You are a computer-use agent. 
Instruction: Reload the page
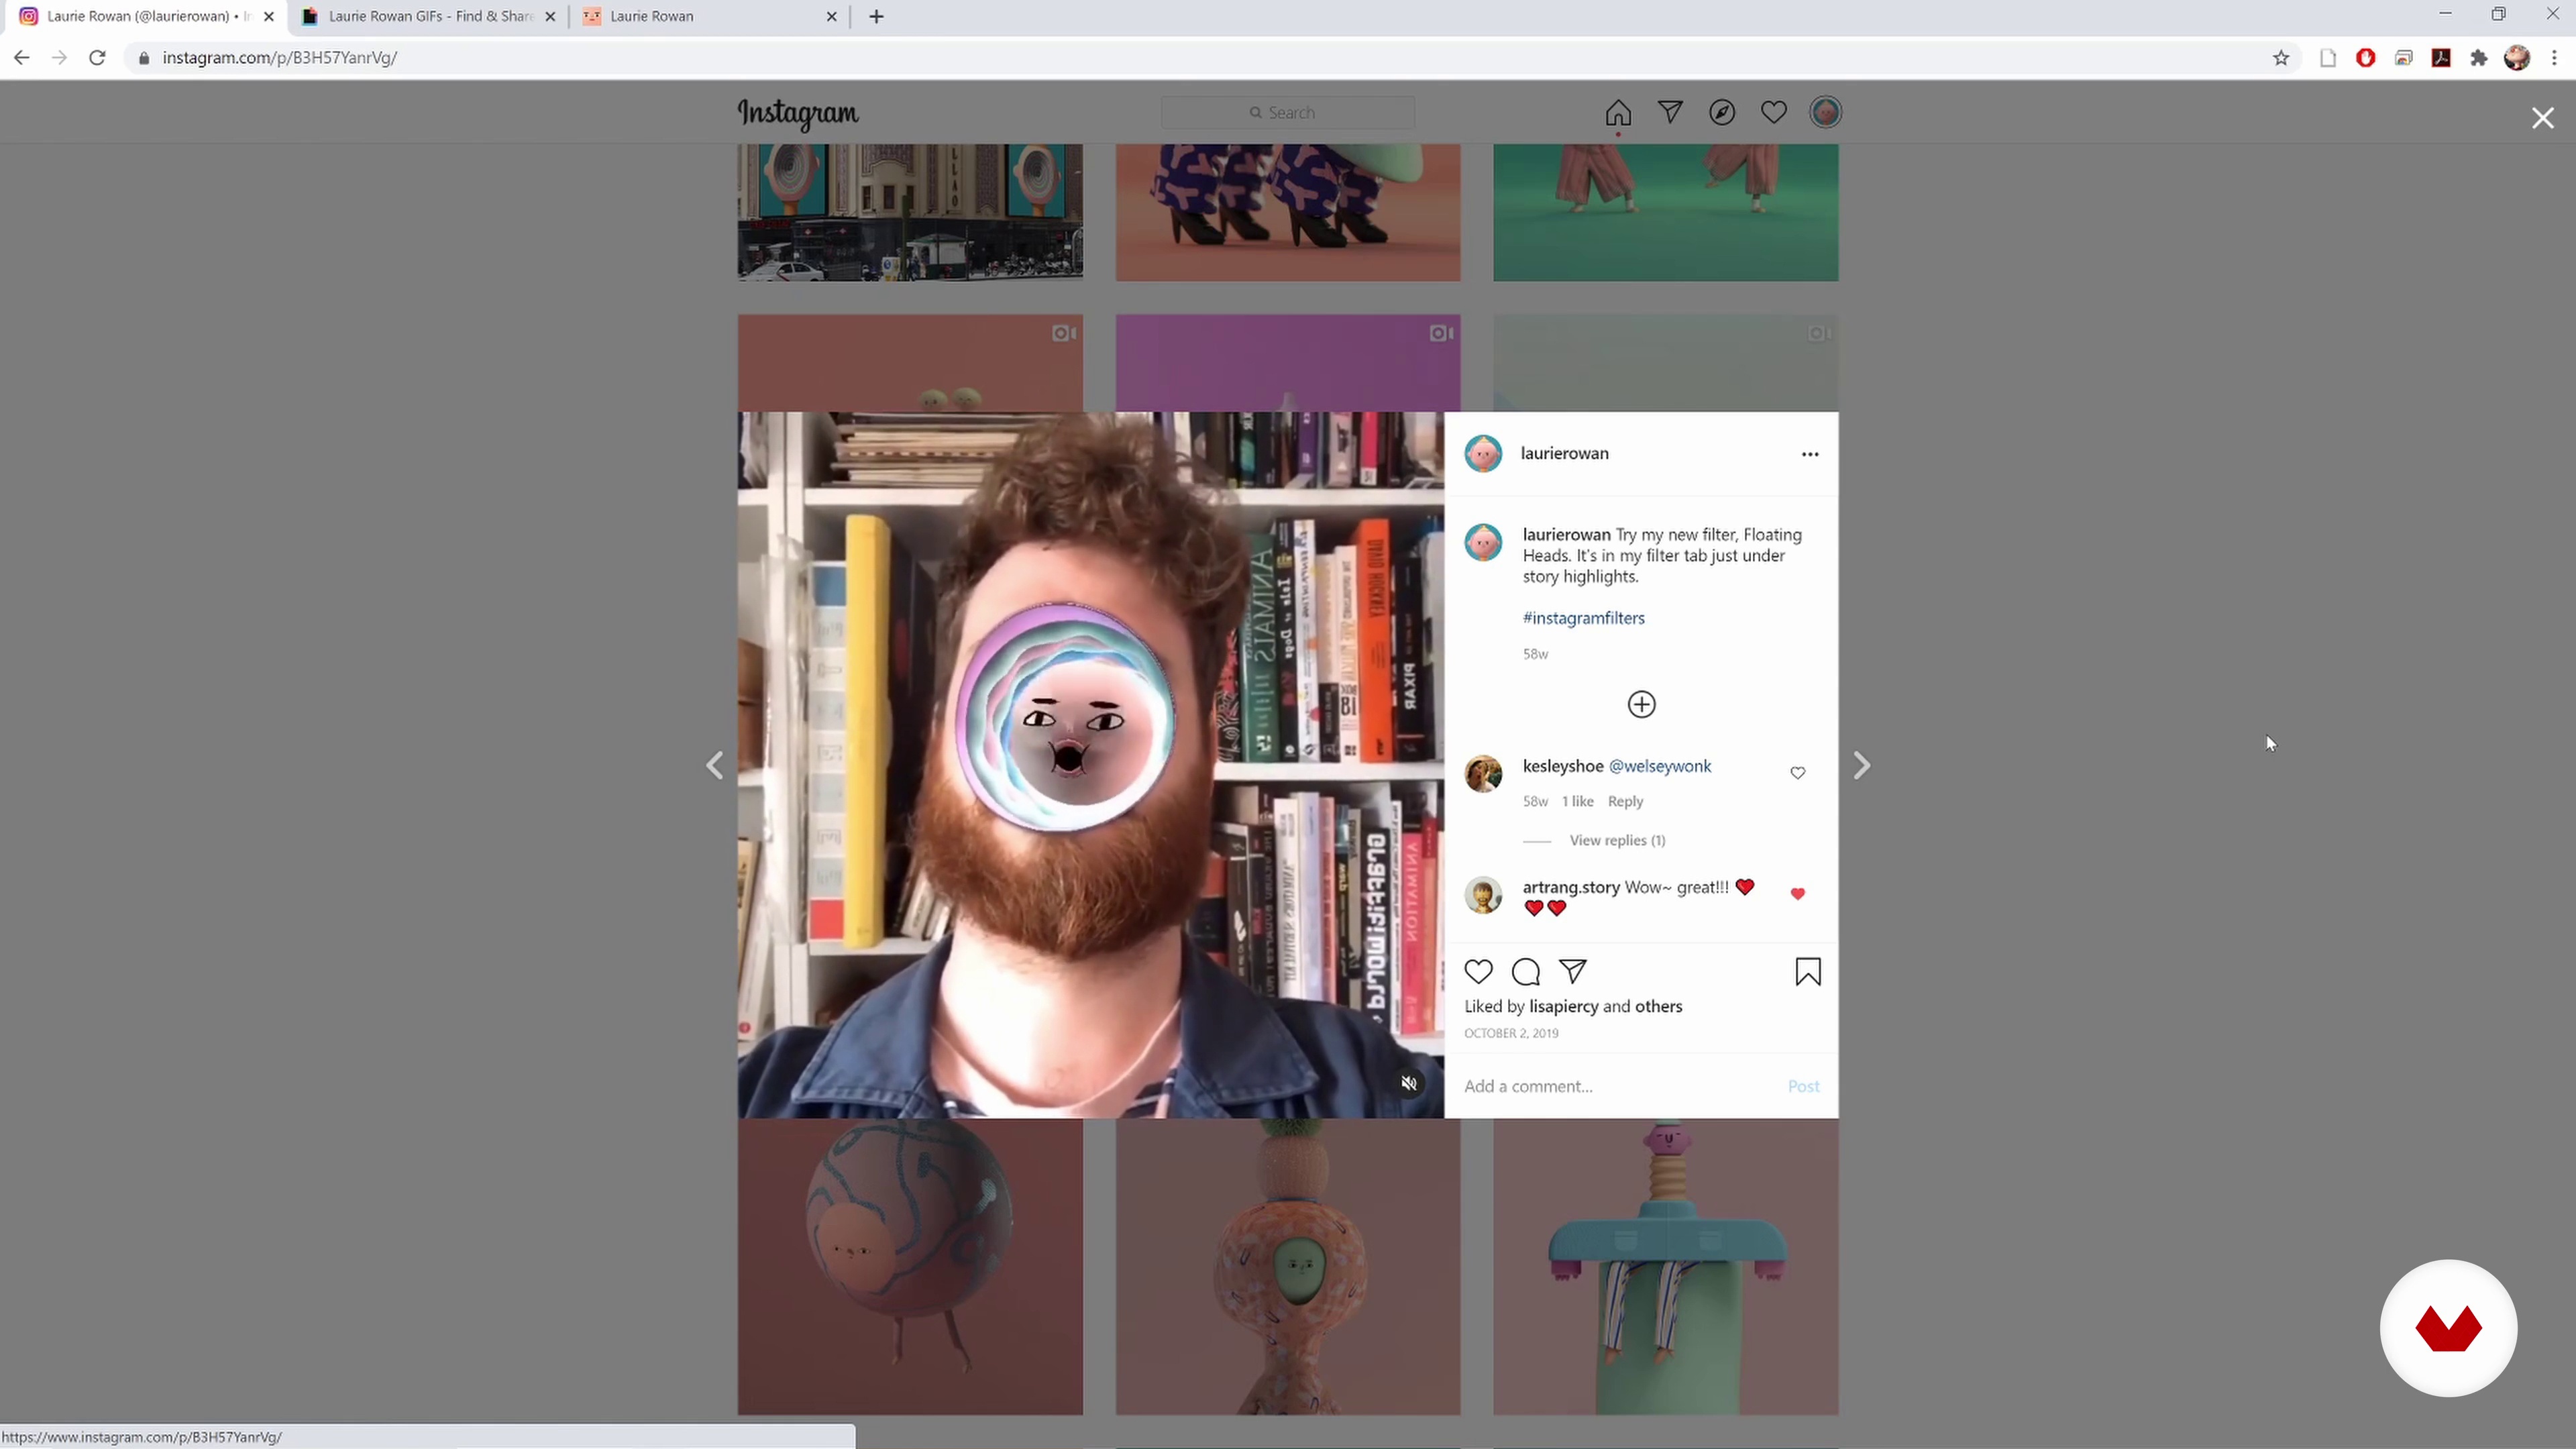click(97, 58)
